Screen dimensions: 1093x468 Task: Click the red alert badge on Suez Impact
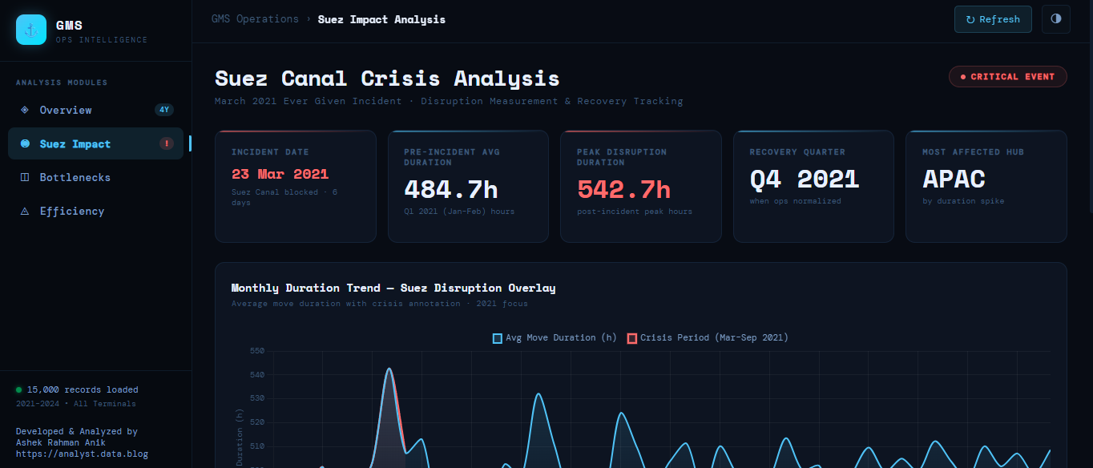[167, 143]
